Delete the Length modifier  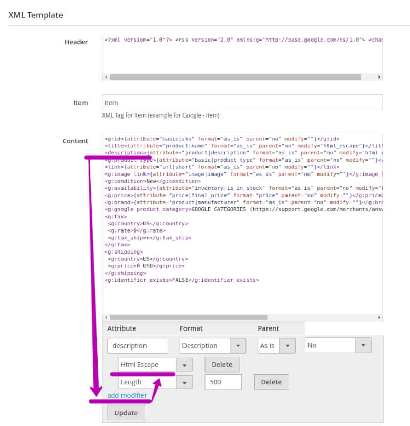tap(271, 382)
